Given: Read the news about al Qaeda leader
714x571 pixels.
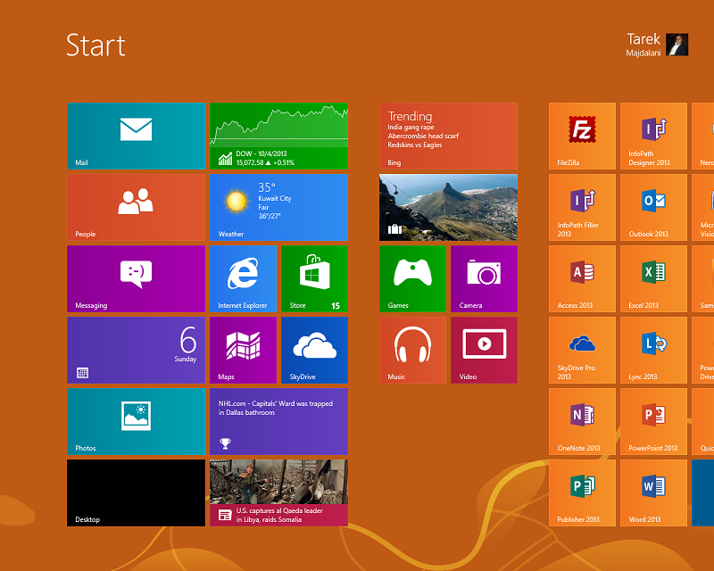Looking at the screenshot, I should click(278, 492).
